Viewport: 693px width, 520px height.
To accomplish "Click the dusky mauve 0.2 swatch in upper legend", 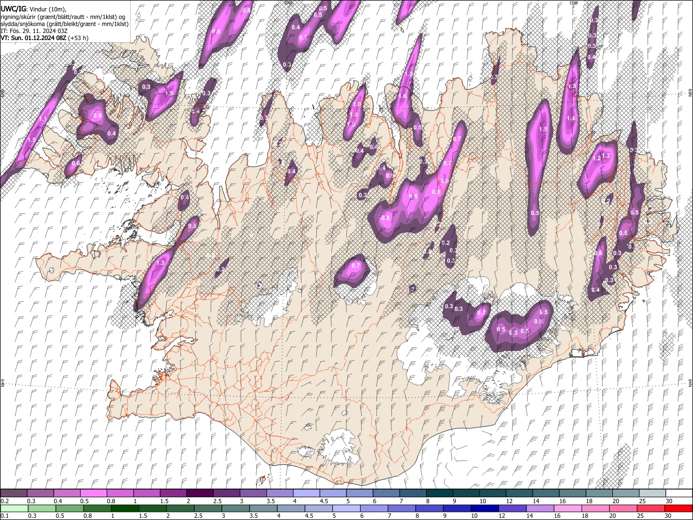I will [x=14, y=493].
